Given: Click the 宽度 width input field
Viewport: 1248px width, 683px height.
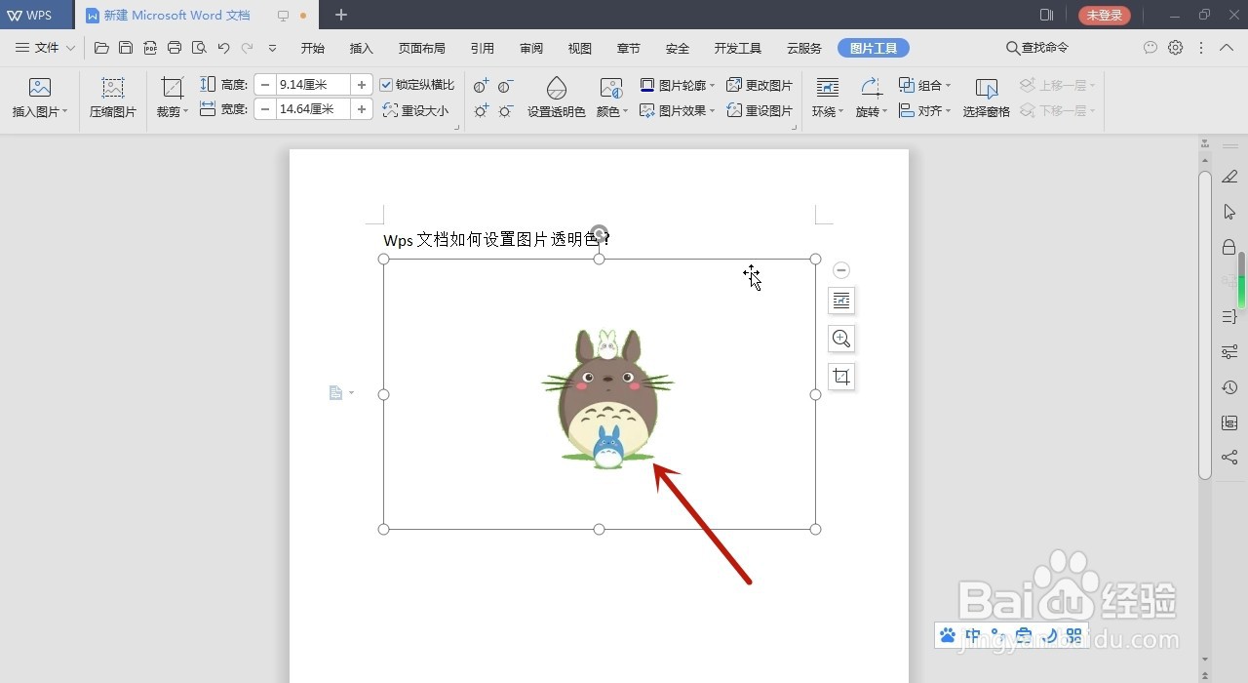Looking at the screenshot, I should tap(313, 109).
